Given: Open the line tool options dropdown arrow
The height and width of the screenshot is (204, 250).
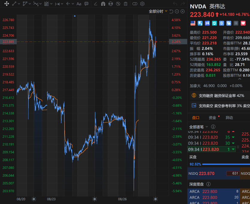Looking at the screenshot, I should [x=19, y=4].
